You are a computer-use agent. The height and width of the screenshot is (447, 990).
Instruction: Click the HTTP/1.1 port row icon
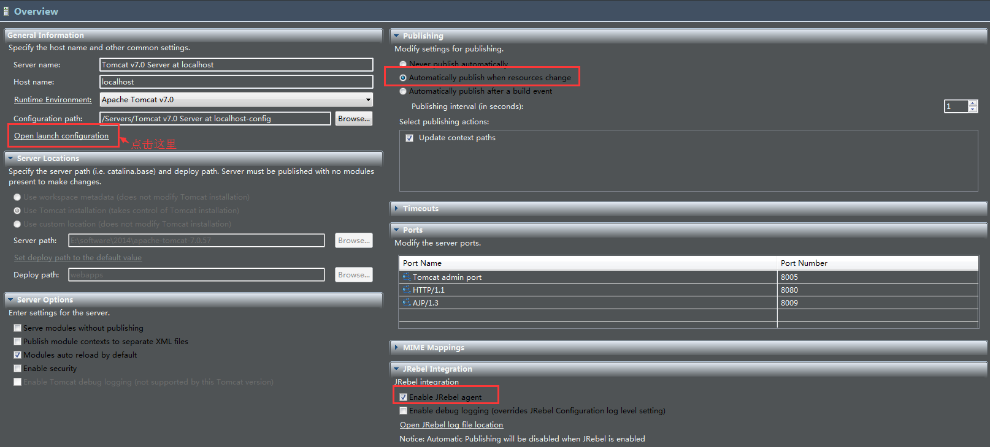point(406,290)
